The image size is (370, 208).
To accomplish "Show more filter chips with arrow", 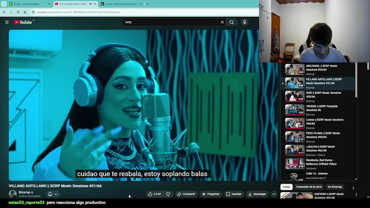I will (353, 188).
